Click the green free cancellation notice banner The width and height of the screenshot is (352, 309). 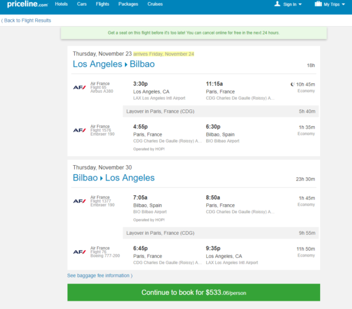point(194,33)
